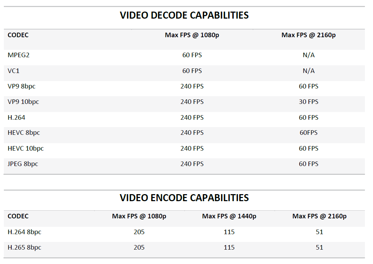Select the encode Max FPS @ 1440p header

[229, 216]
